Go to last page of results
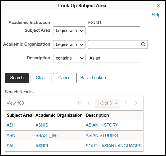 [137, 103]
